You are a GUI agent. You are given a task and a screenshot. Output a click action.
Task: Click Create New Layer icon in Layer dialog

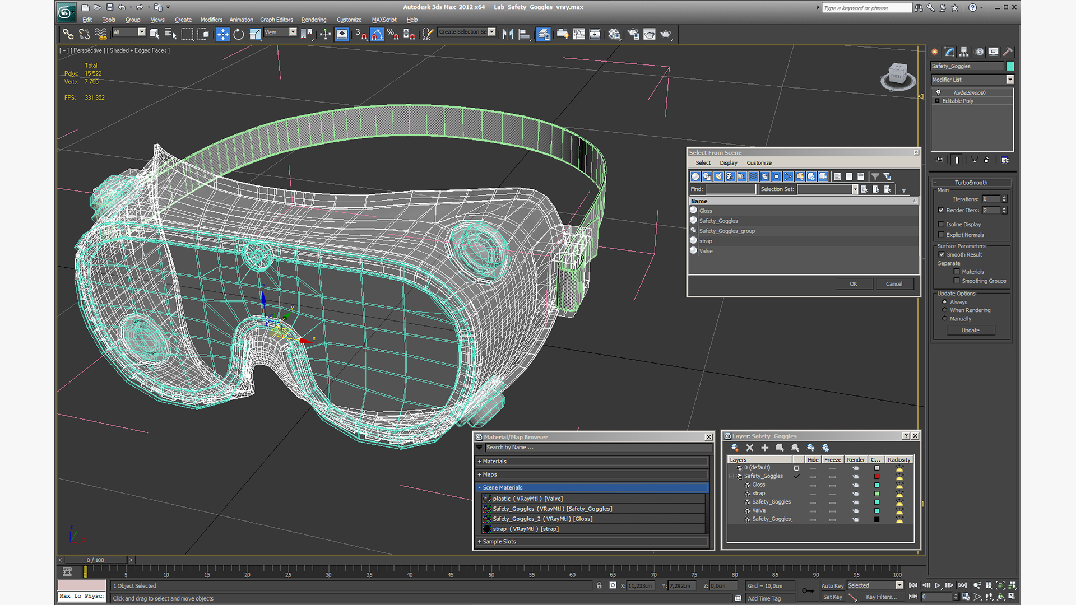tap(734, 448)
